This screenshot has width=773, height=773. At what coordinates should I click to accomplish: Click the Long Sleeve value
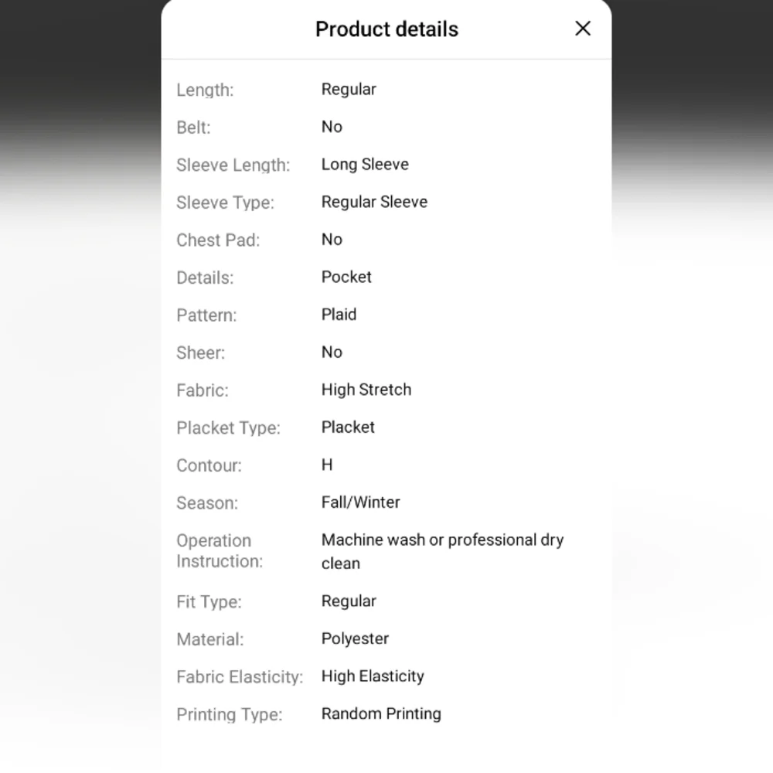tap(365, 164)
